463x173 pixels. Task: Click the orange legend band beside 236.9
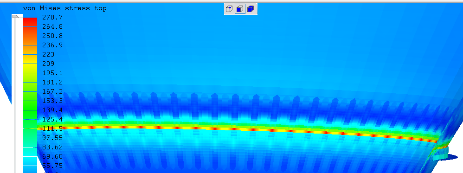pyautogui.click(x=30, y=45)
